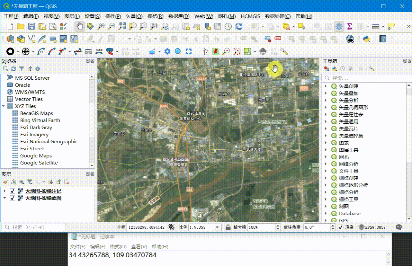Click the red pushpin map icon
Viewport: 412px width, 266px height.
point(216,51)
